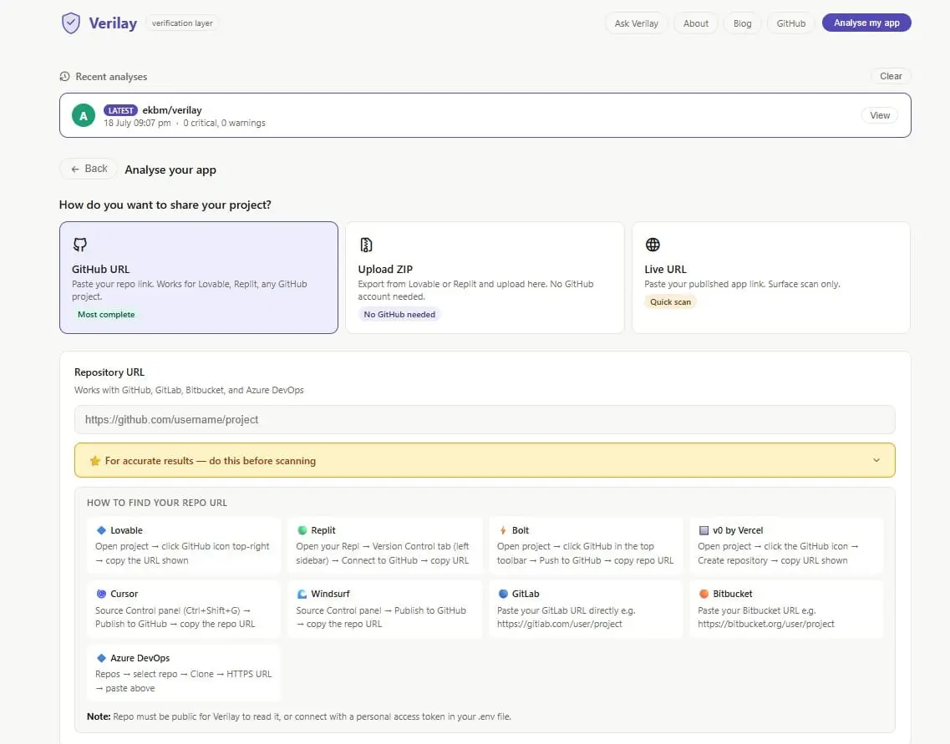This screenshot has height=744, width=950.
Task: Click 'HOW TO FIND YOUR REPO URL' heading
Action: coord(157,503)
